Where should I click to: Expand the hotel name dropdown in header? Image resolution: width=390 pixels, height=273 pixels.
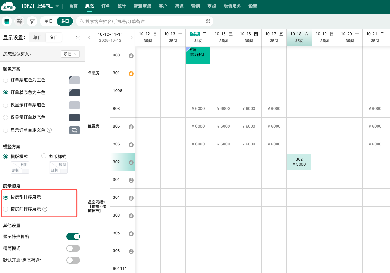click(x=57, y=6)
